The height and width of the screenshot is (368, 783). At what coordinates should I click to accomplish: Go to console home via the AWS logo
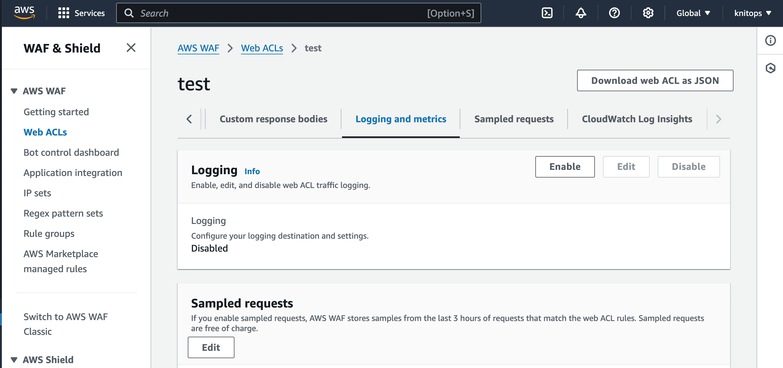click(24, 12)
